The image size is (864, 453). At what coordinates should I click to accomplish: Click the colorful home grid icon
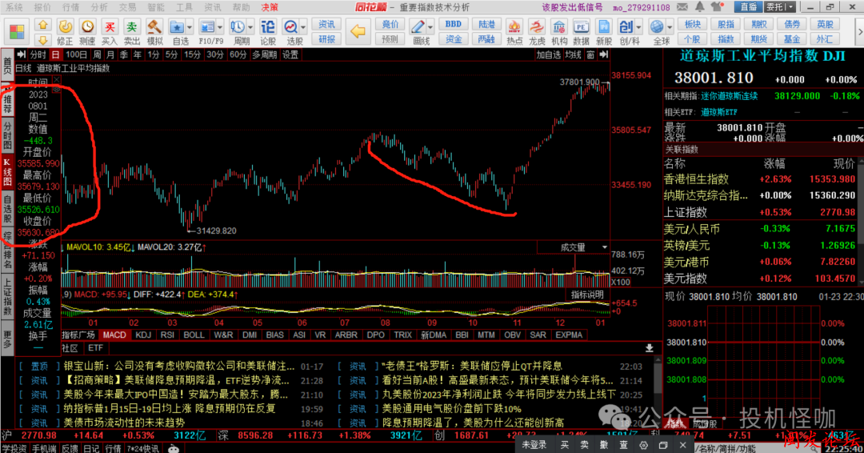[17, 32]
